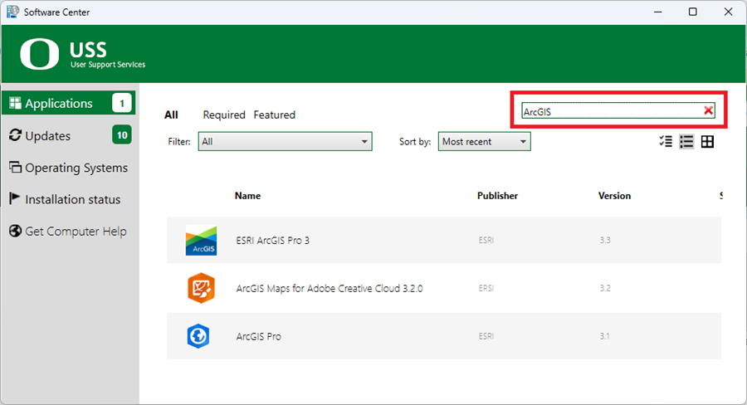
Task: Click ArcGIS Maps for Adobe orange icon
Action: (201, 288)
